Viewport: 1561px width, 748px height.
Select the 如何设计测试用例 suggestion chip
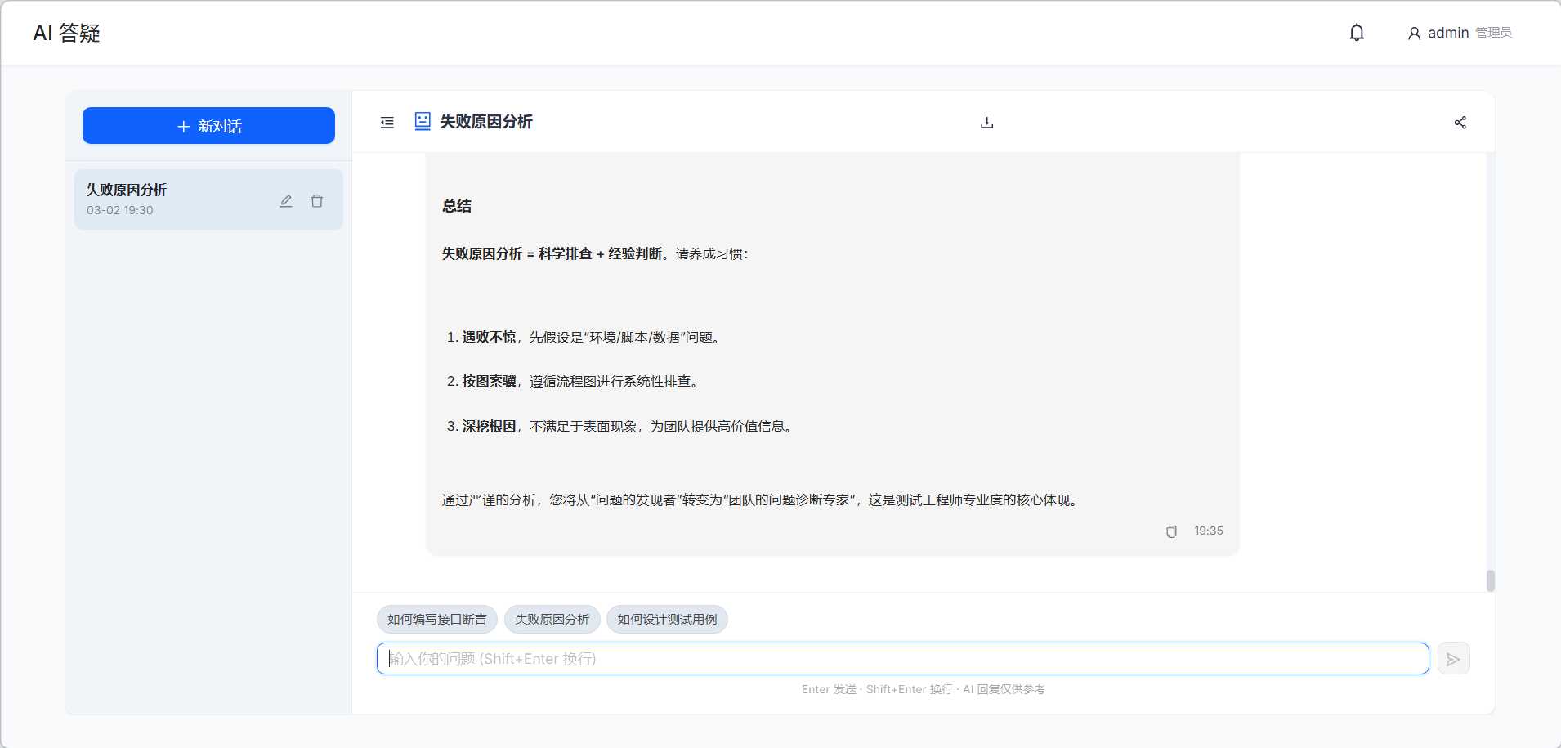point(667,620)
